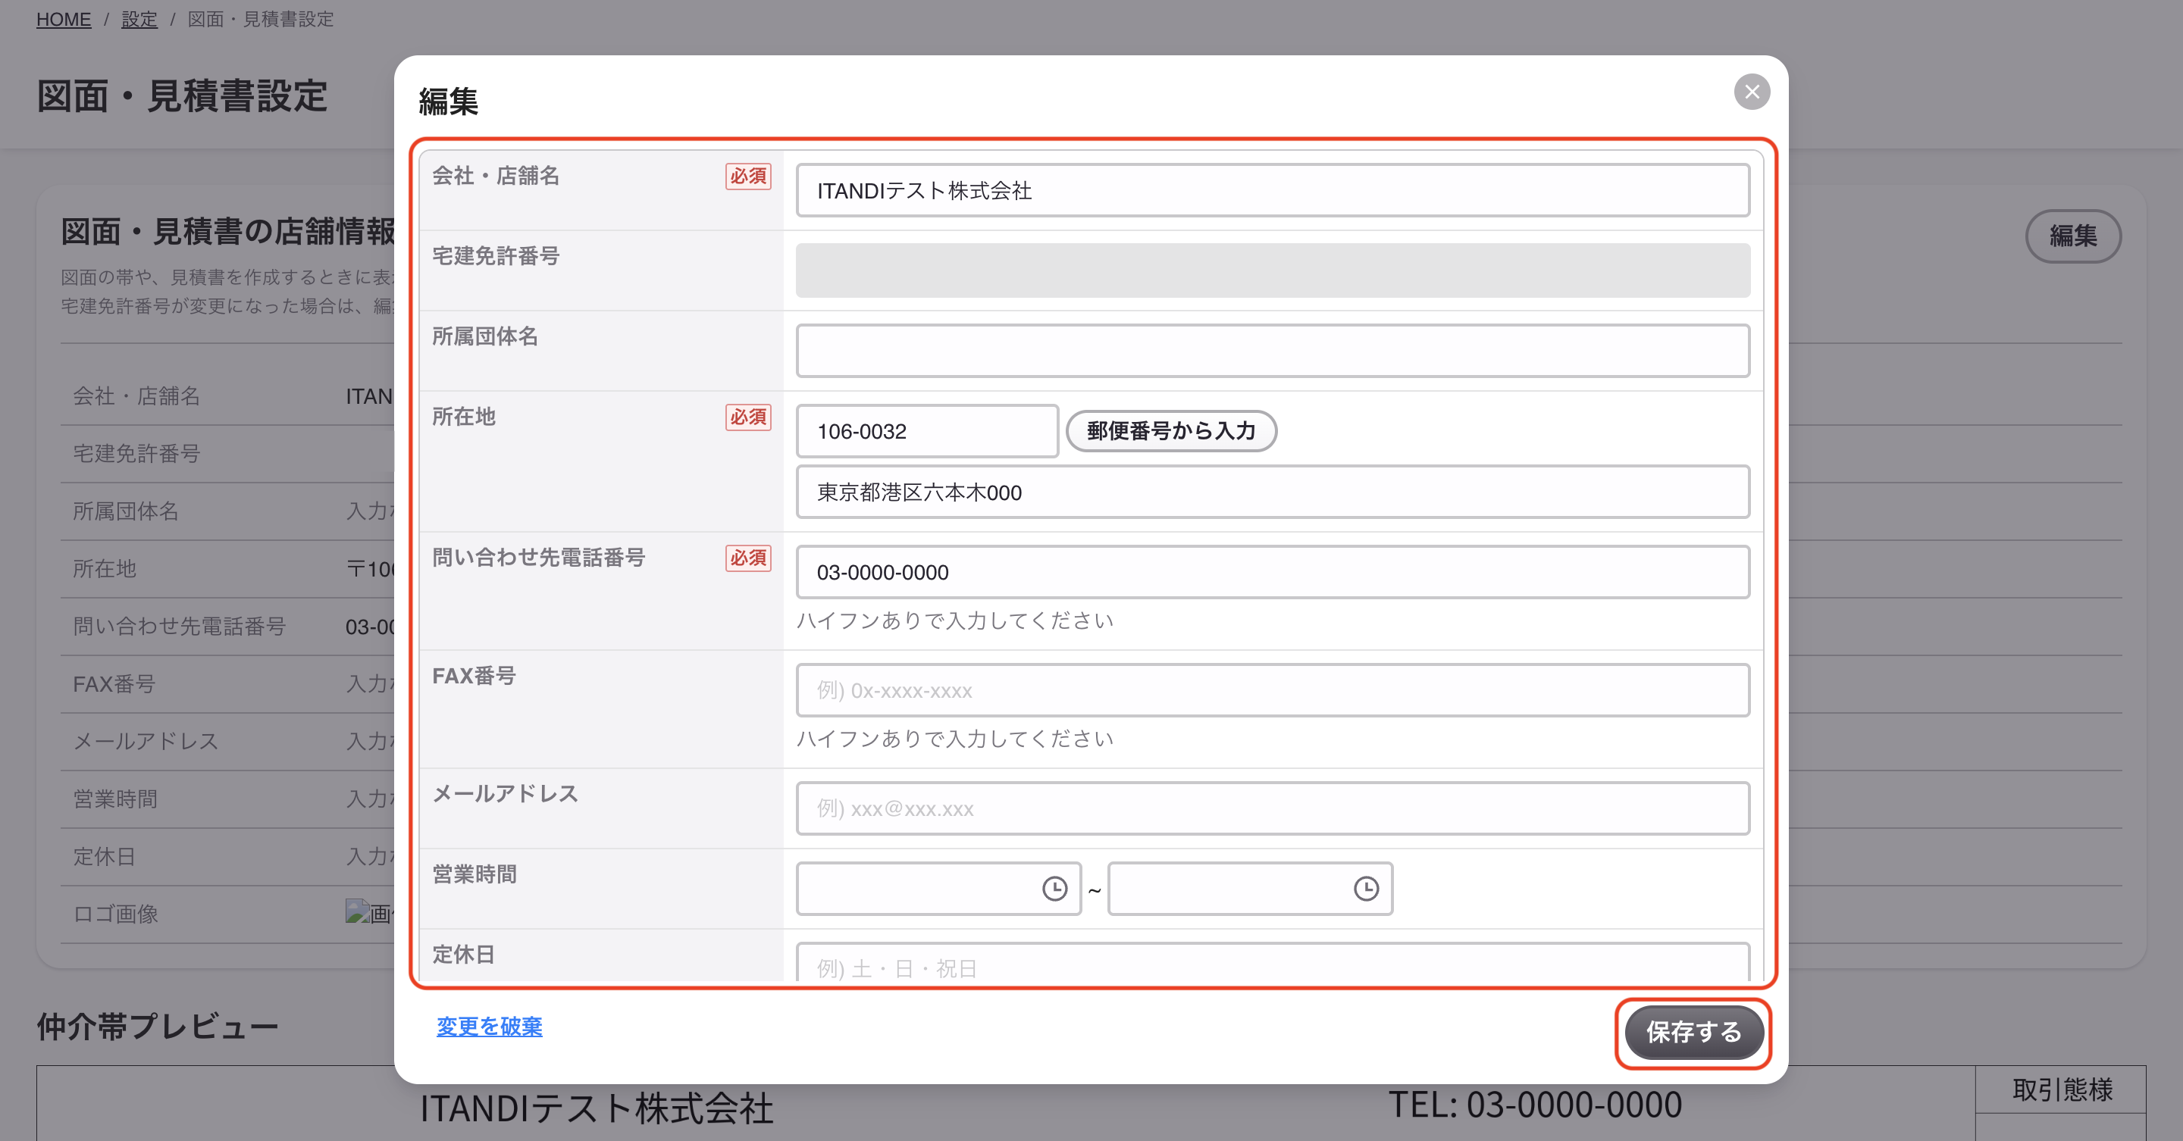
Task: Open the 設定 breadcrumb link
Action: click(x=139, y=19)
